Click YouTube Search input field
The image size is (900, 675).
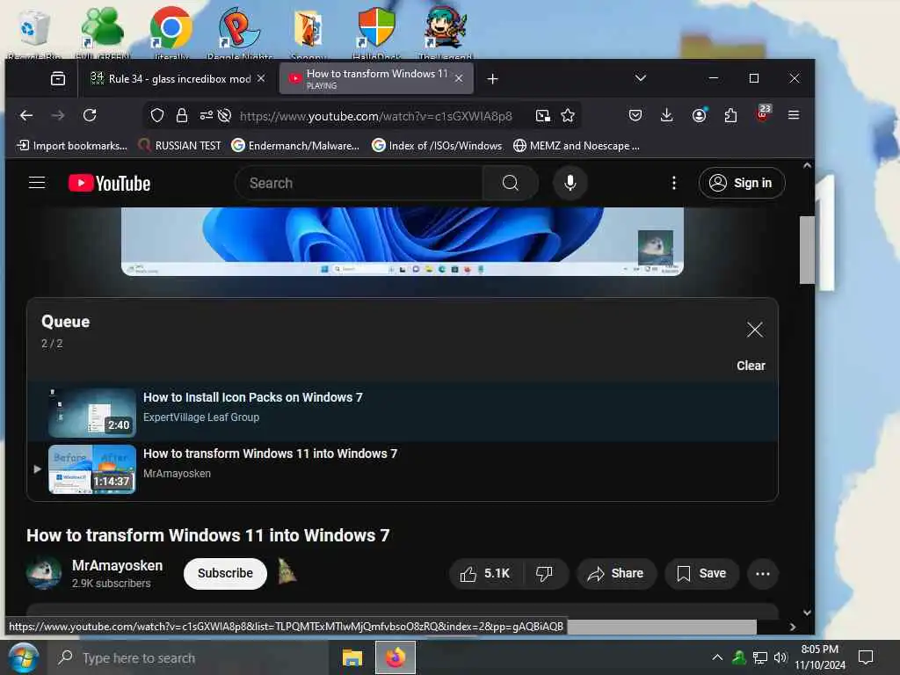[359, 183]
